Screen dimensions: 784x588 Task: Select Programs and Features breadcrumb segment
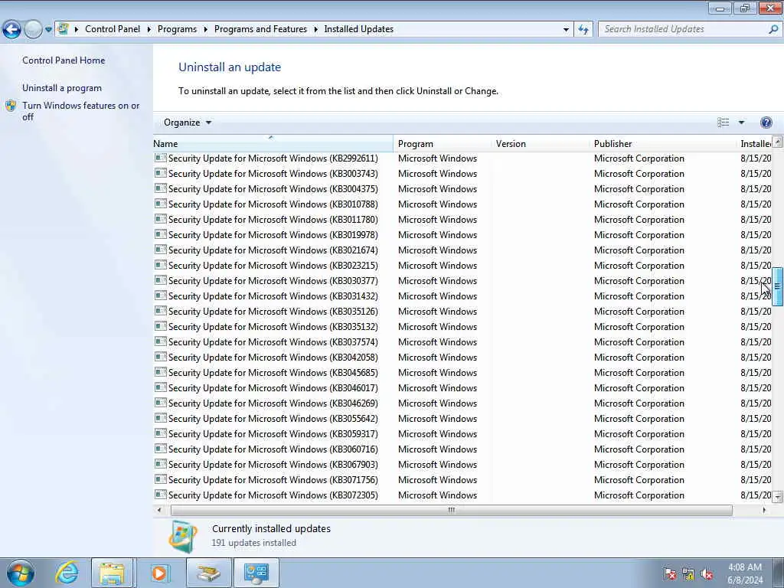point(260,29)
